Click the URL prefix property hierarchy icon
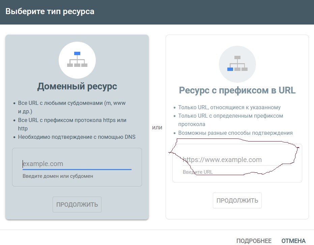The image size is (314, 245). (x=237, y=64)
